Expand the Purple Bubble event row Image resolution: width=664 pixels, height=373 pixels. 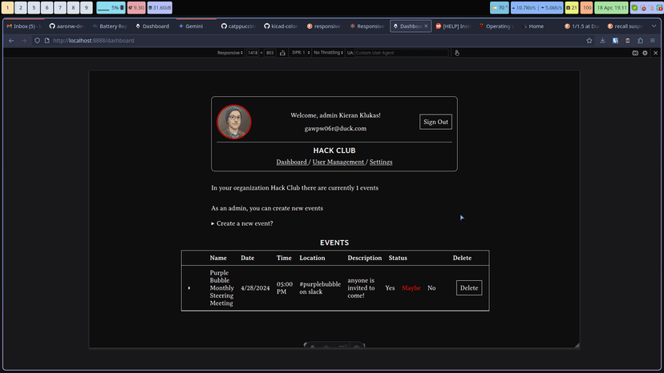pyautogui.click(x=189, y=288)
